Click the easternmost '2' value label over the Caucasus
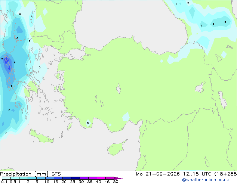This screenshot has height=183, width=237. 225,22
